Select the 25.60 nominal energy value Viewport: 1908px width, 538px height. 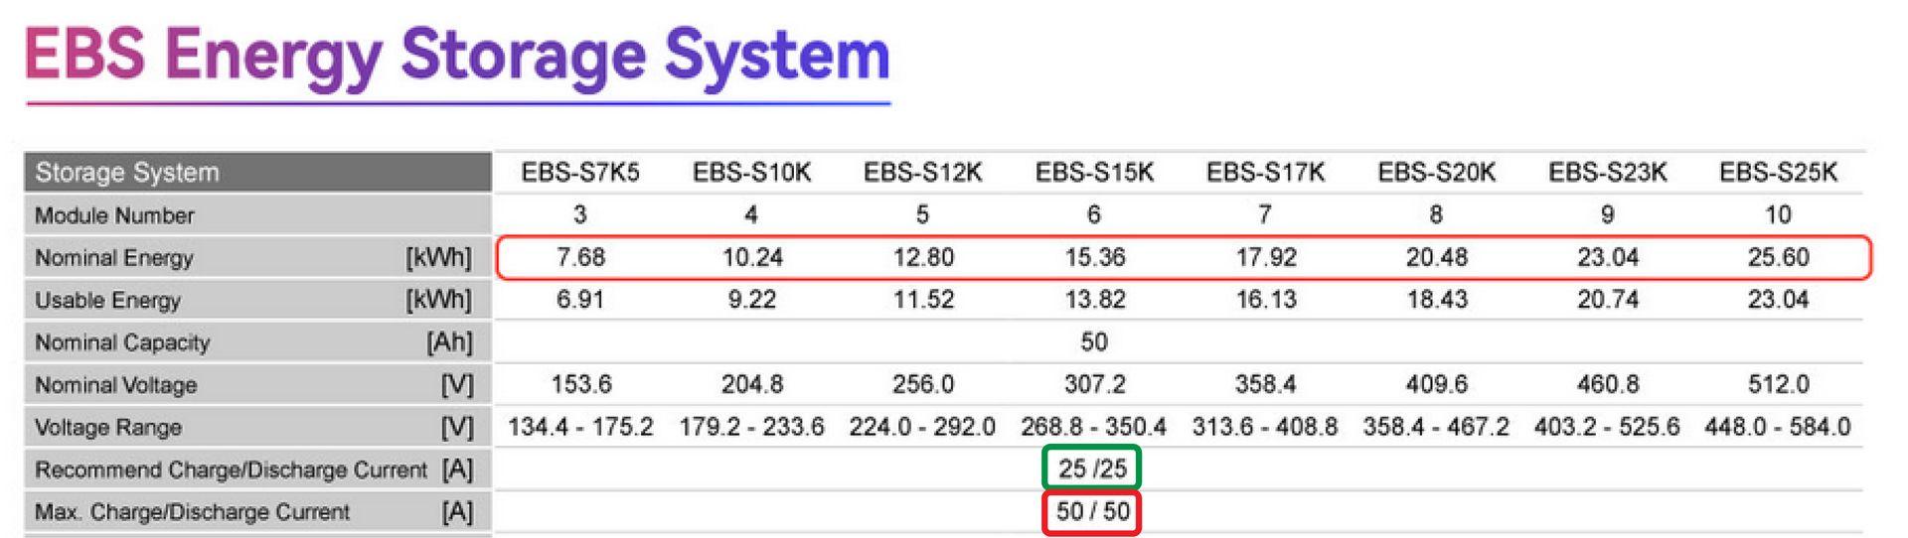tap(1778, 258)
